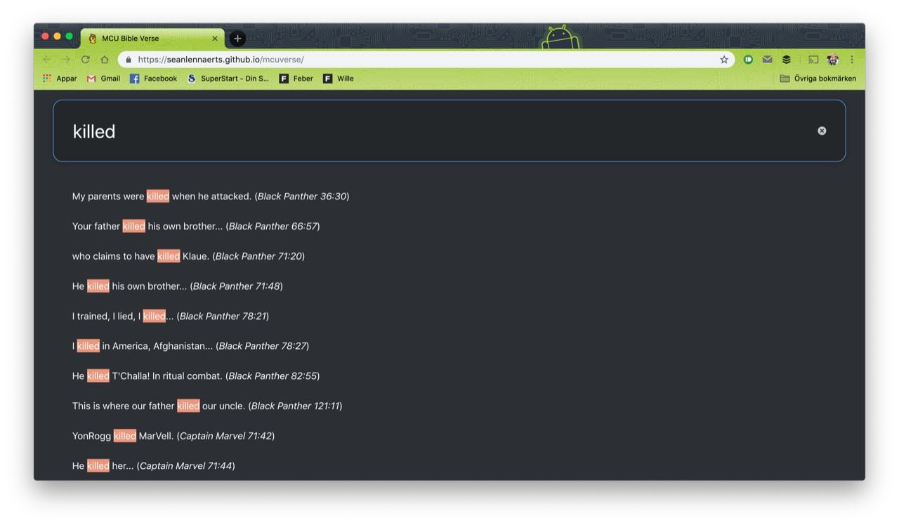The image size is (899, 525).
Task: Close the MCU Bible Verse tab
Action: 215,39
